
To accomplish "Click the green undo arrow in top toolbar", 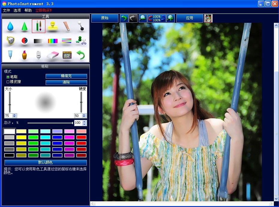I will coord(124,18).
